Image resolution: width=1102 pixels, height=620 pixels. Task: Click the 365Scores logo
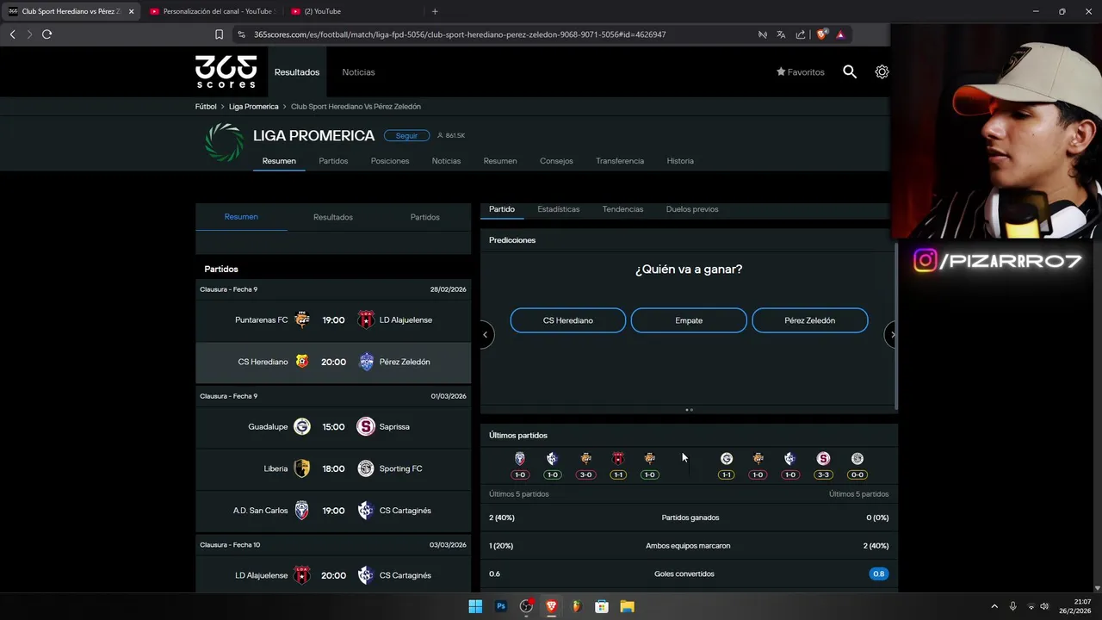click(x=226, y=71)
